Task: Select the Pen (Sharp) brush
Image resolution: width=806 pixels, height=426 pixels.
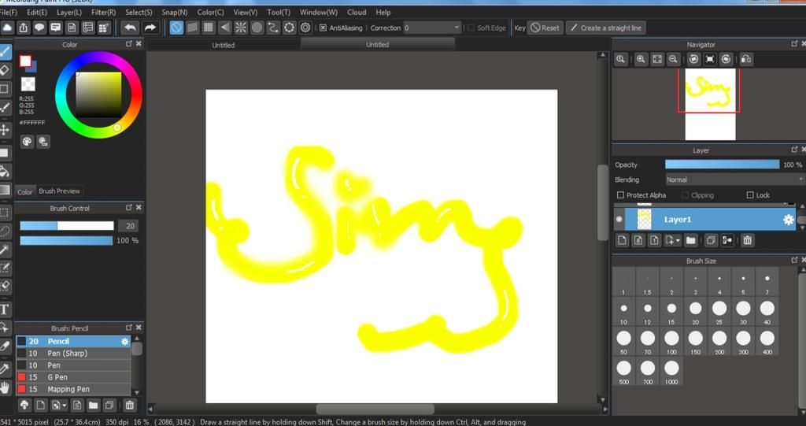Action: [x=73, y=353]
